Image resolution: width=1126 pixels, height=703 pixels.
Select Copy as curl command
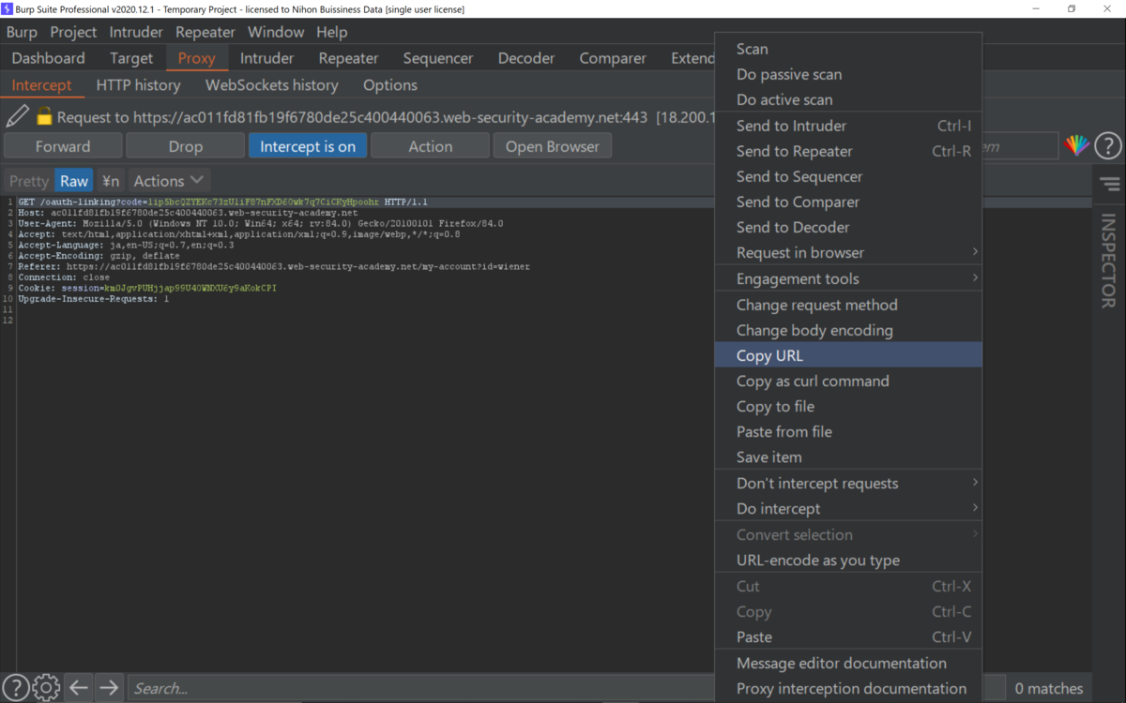coord(848,381)
